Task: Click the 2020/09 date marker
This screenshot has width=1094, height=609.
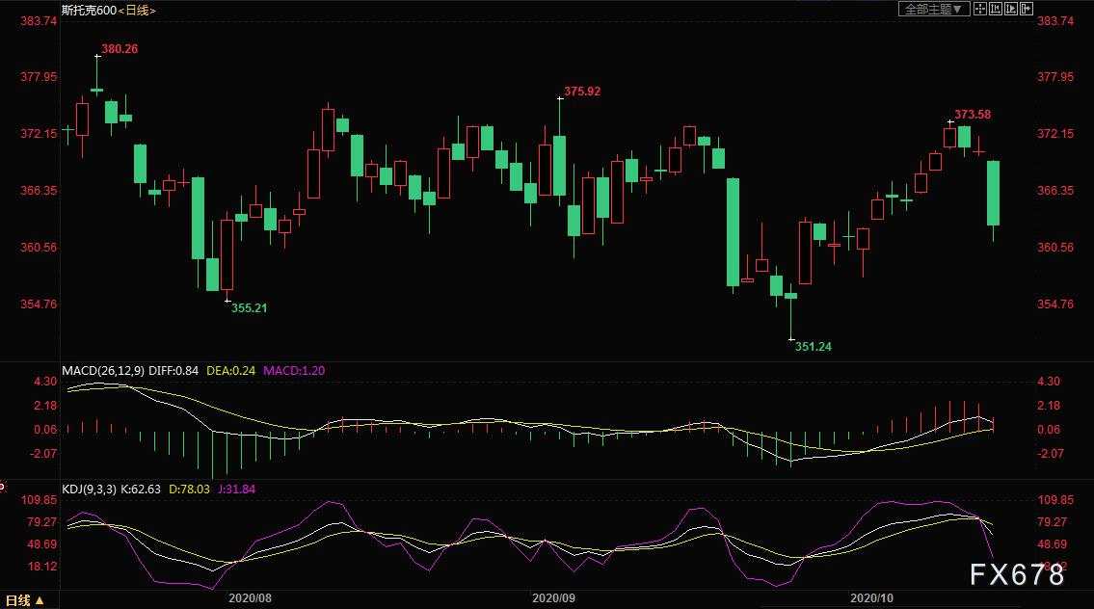Action: [553, 598]
